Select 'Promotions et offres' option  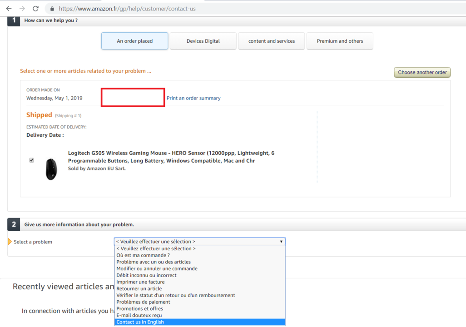(x=200, y=309)
